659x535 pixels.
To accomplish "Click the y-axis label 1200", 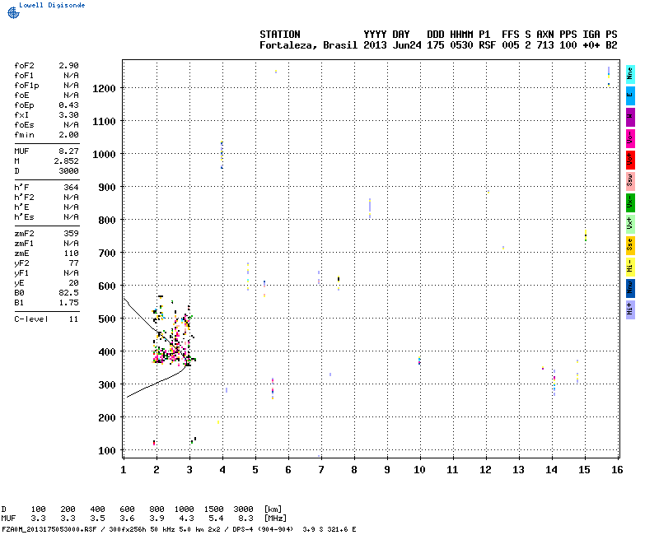I will (x=104, y=89).
